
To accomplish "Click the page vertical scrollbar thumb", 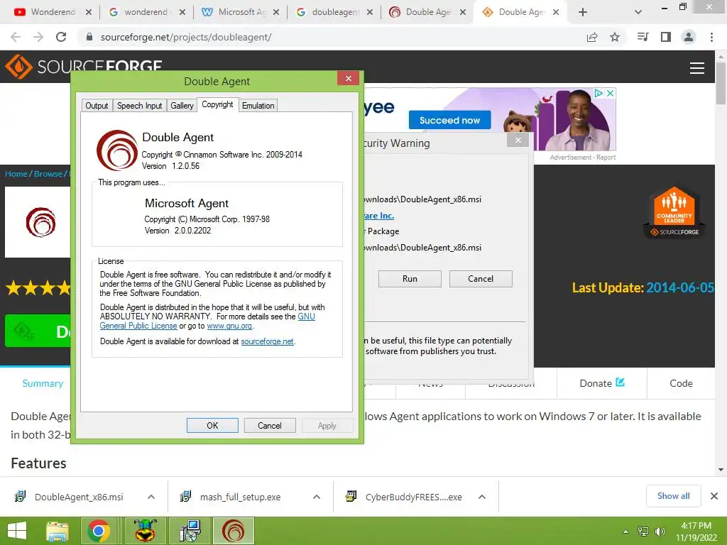I will click(721, 82).
